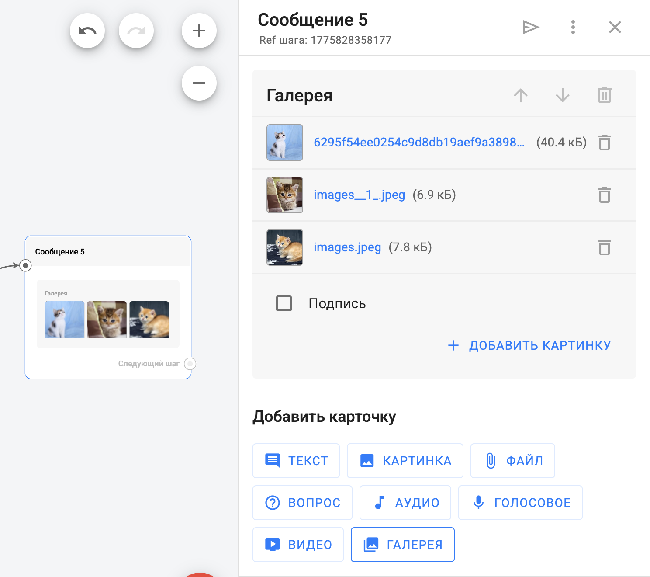Click the Следующий шаг output connector
This screenshot has height=577, width=650.
190,364
